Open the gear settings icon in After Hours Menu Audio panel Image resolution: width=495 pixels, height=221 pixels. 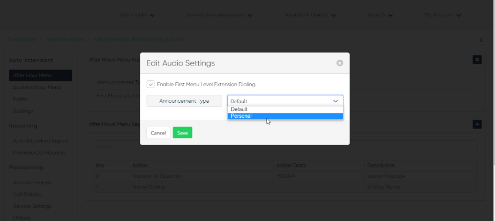tap(477, 59)
